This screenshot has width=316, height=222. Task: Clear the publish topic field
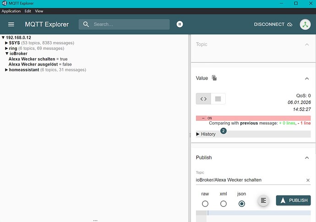coord(308,180)
